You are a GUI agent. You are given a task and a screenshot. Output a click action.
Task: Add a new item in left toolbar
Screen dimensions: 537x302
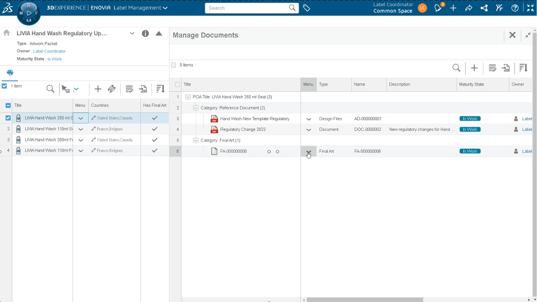coord(97,89)
